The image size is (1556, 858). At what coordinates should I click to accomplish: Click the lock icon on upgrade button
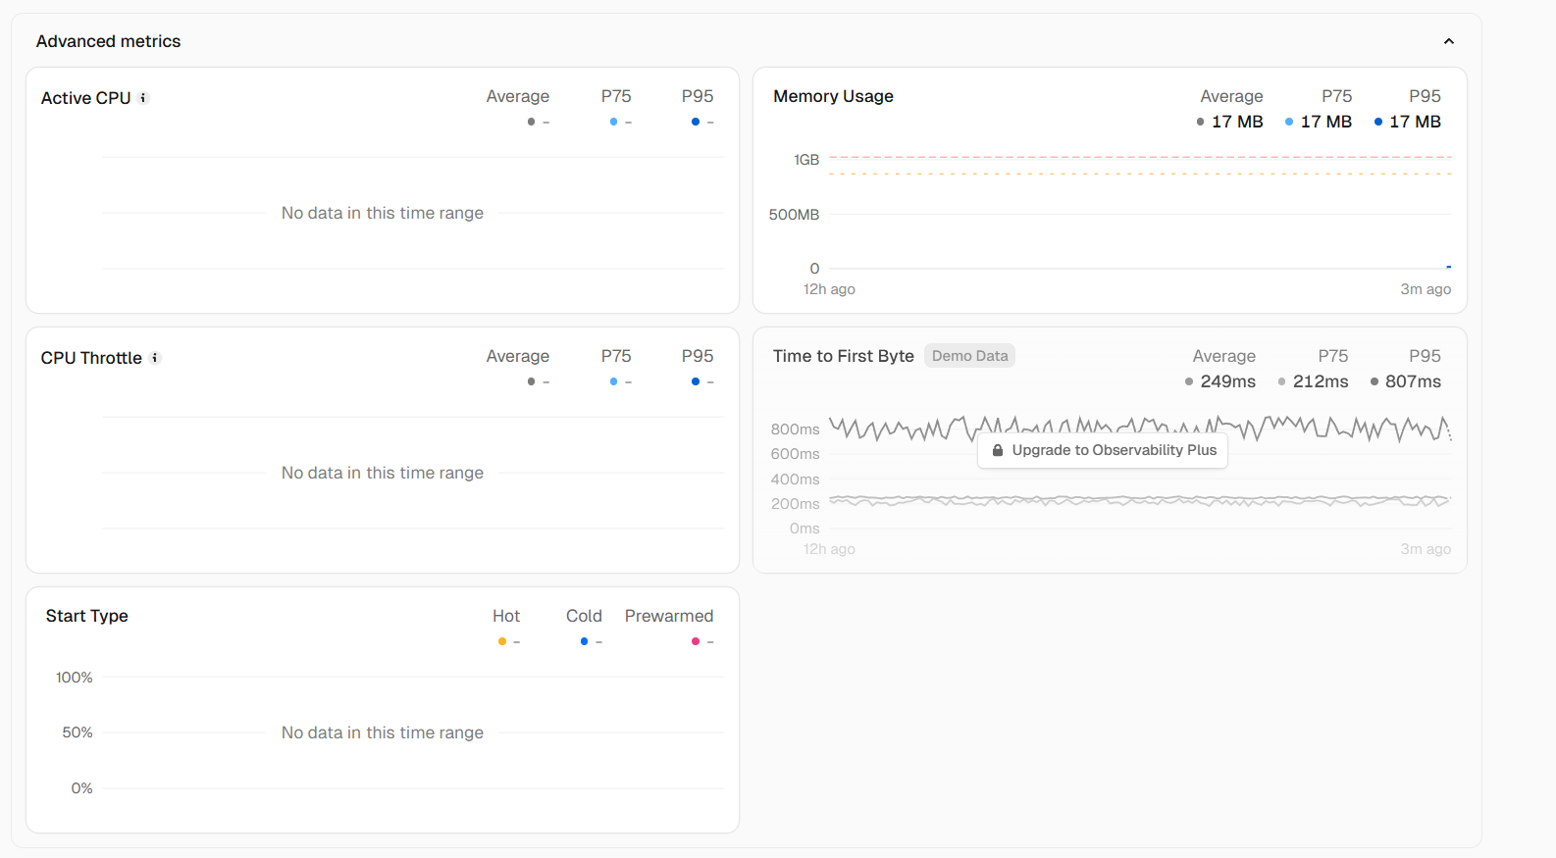(x=998, y=450)
